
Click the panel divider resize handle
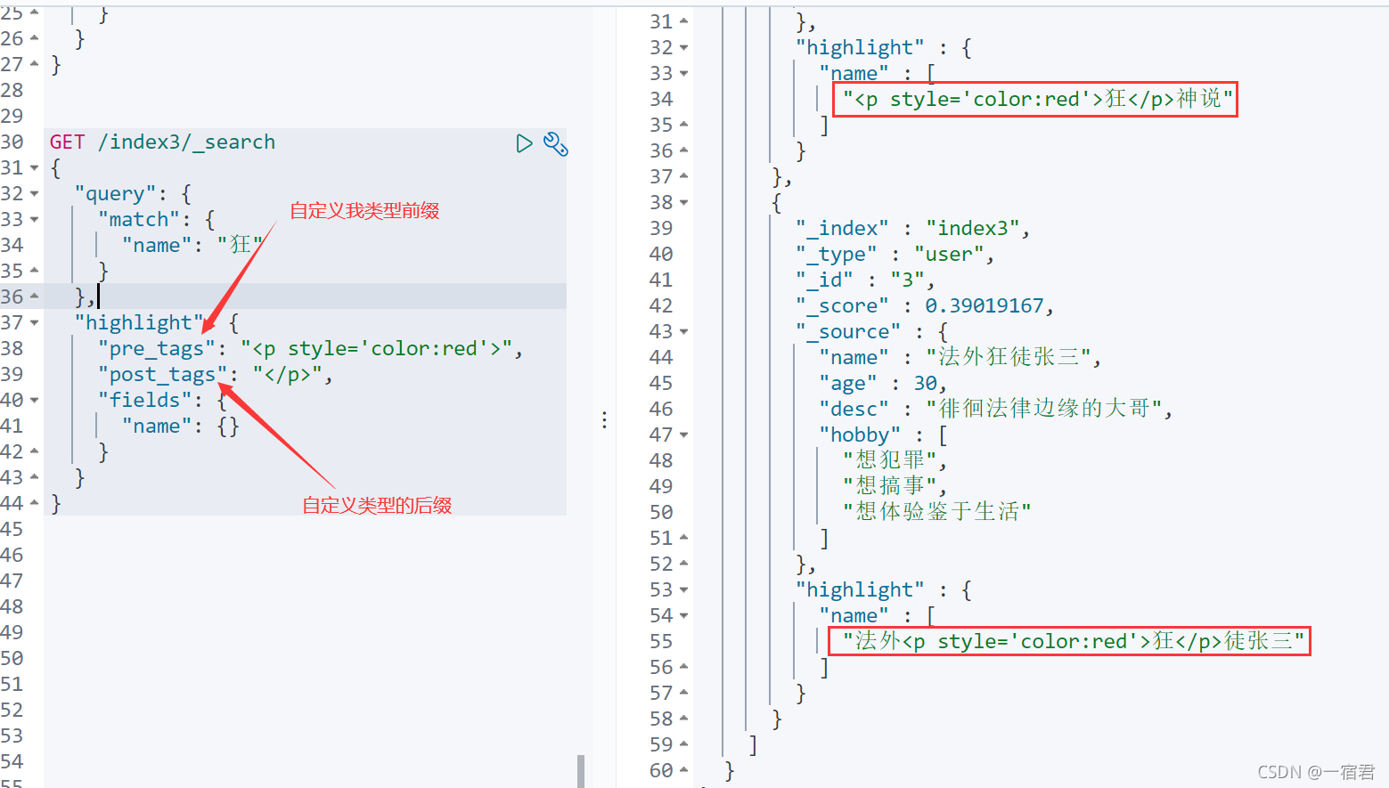[604, 420]
